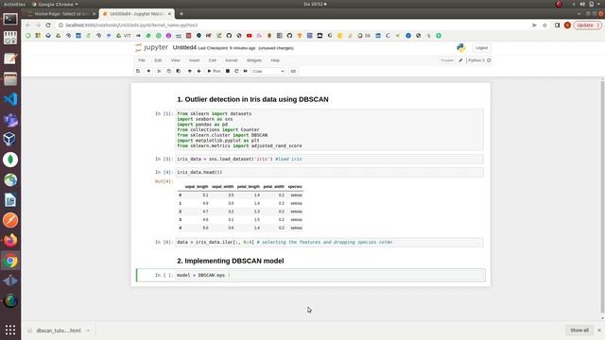Open Activities overview
605x340 pixels.
pyautogui.click(x=14, y=4)
